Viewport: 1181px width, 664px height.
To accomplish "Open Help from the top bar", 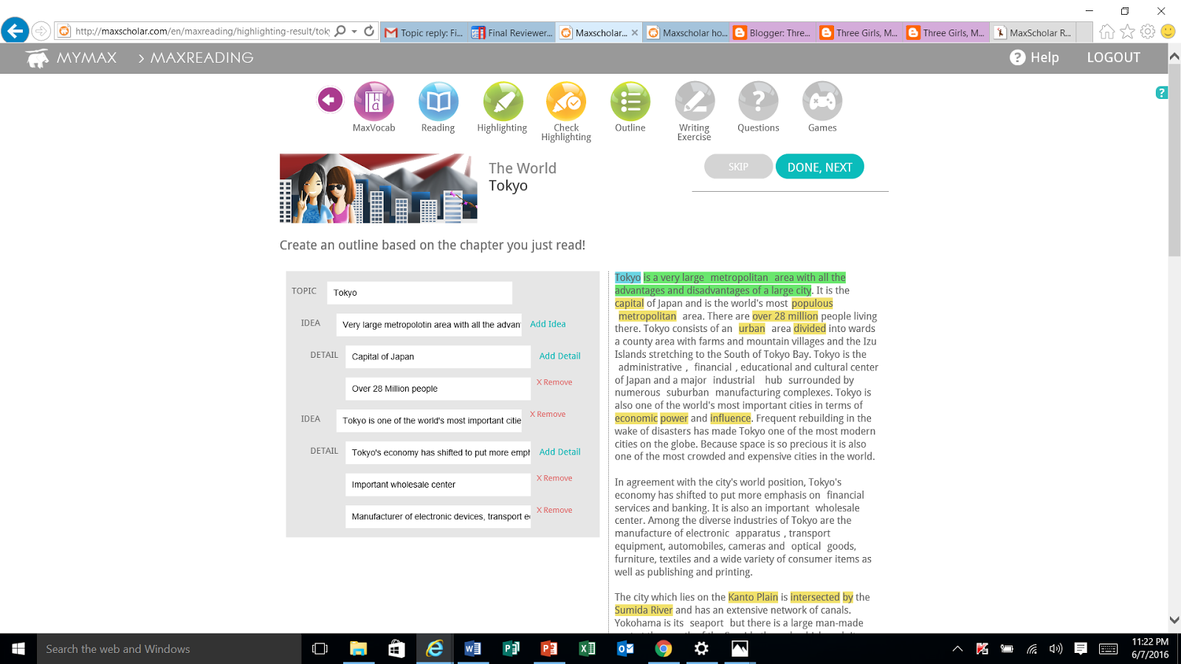I will click(x=1034, y=57).
